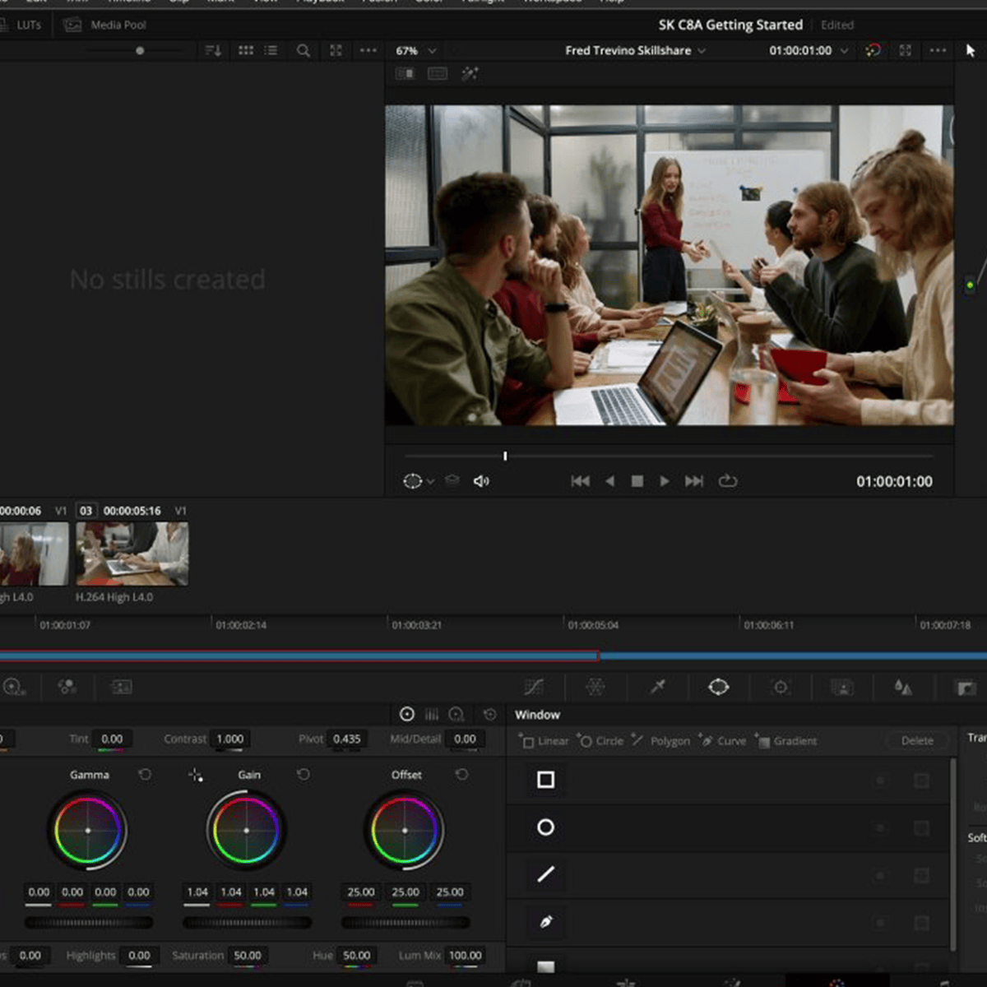Click the Gain master wheel slider
Viewport: 987px width, 987px height.
point(247,923)
